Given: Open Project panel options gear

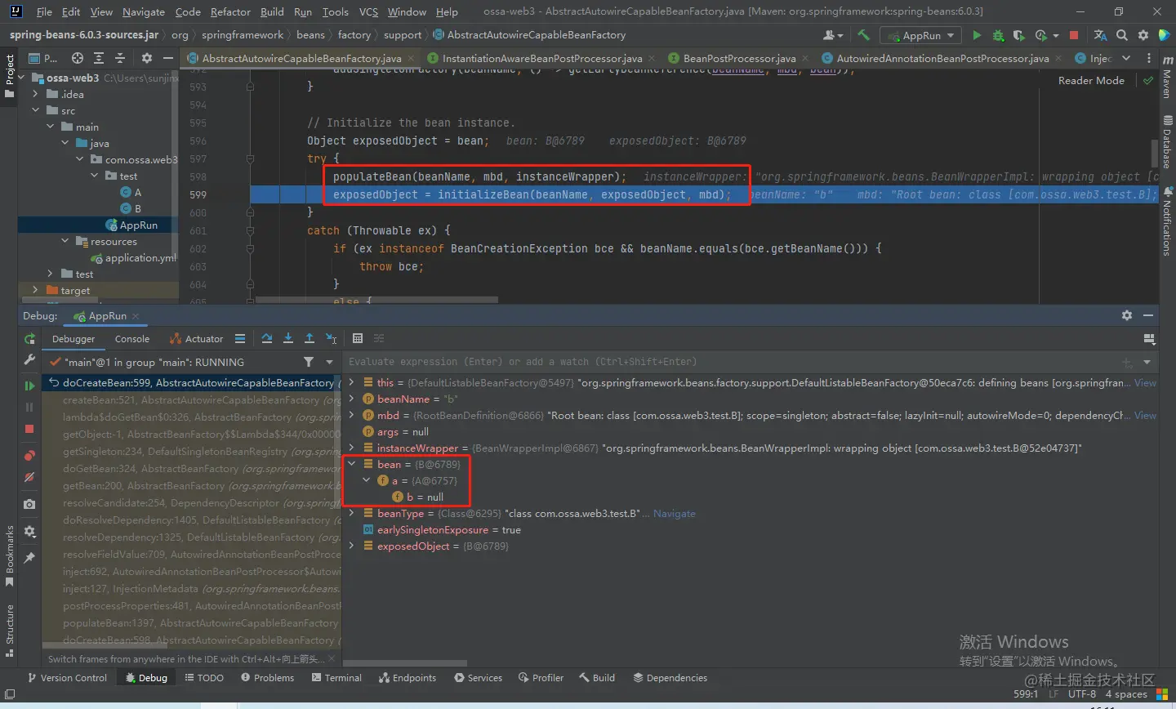Looking at the screenshot, I should coord(147,58).
